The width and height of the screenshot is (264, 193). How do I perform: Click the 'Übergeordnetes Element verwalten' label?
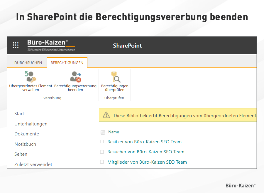coord(31,88)
